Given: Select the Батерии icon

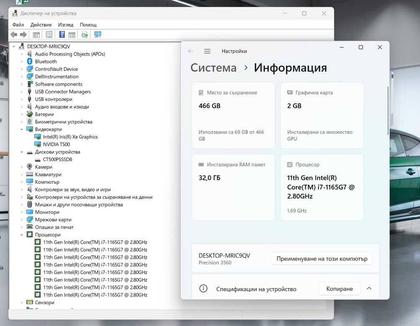Looking at the screenshot, I should coord(30,114).
